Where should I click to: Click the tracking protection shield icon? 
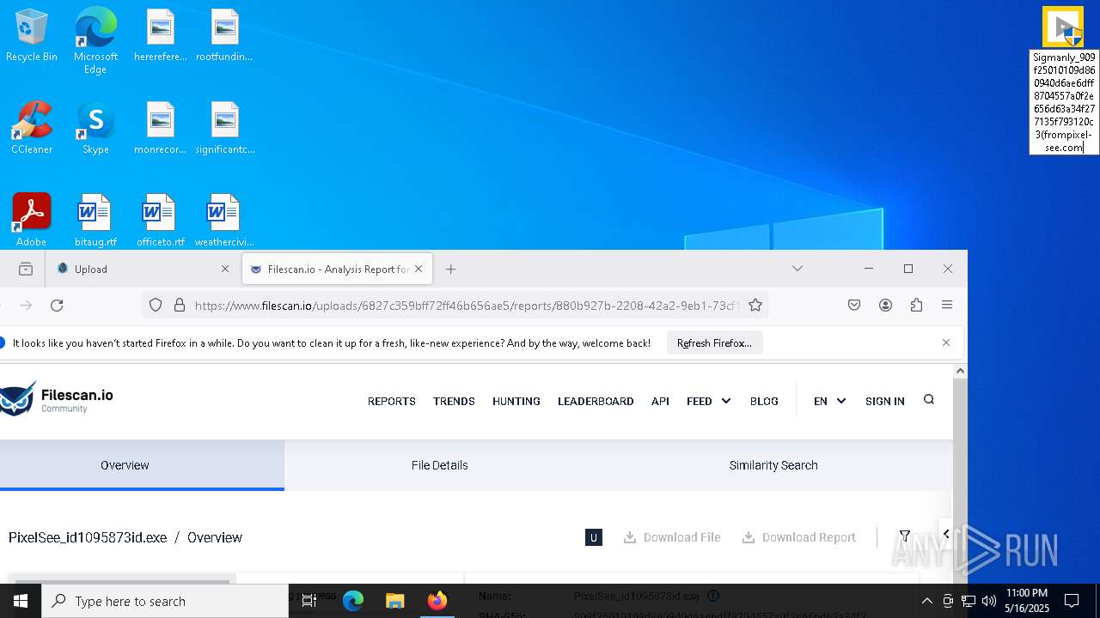[x=156, y=305]
